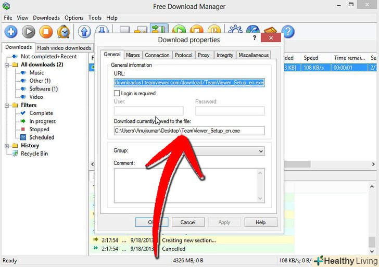Click the Apply button
379x267 pixels.
point(224,222)
